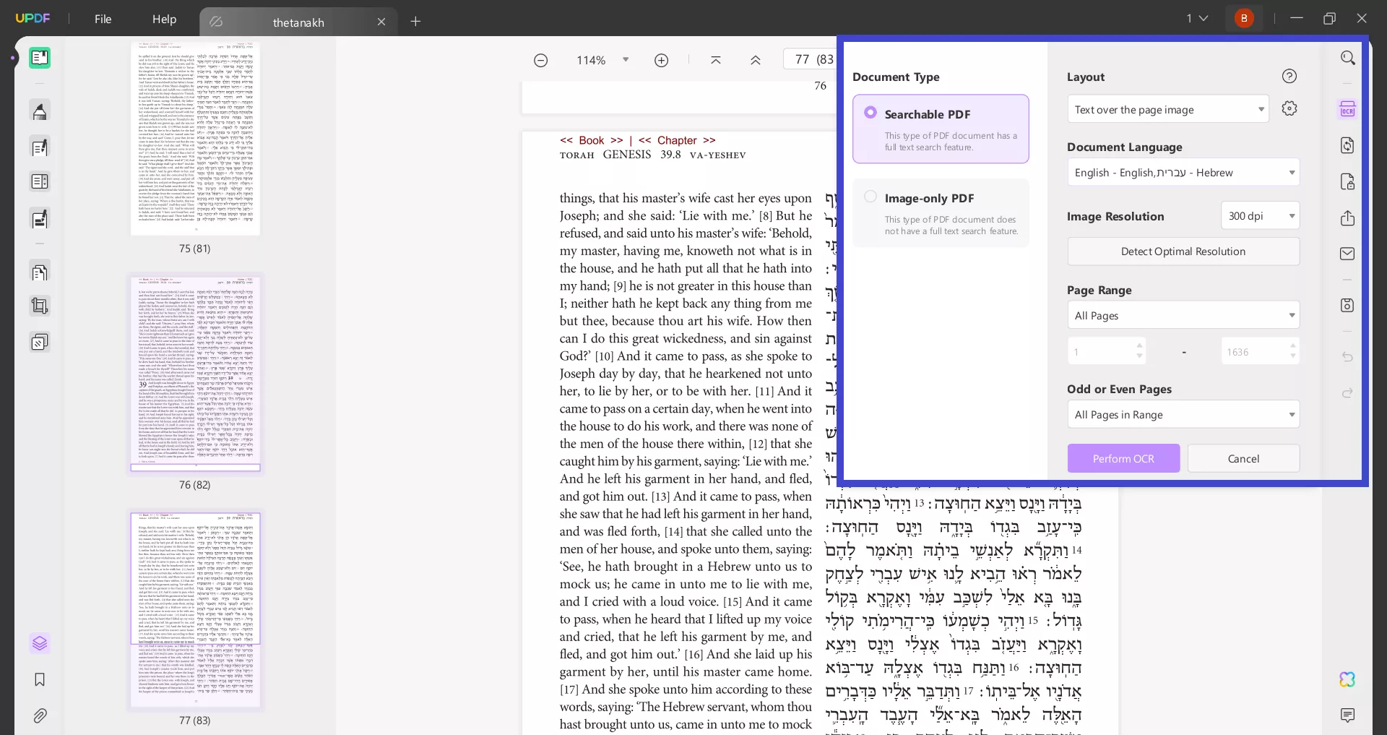The image size is (1387, 735).
Task: Zoom out with the minus icon
Action: (x=540, y=61)
